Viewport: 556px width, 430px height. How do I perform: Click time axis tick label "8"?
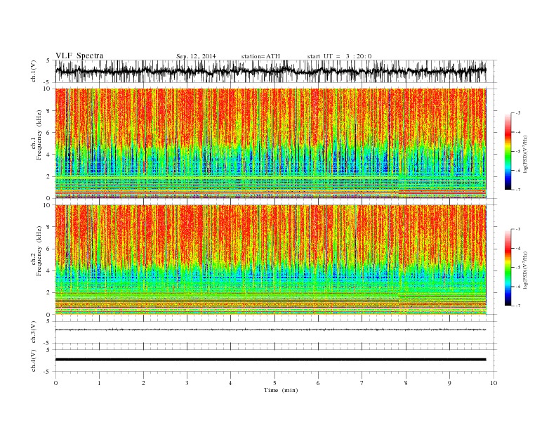click(x=406, y=383)
